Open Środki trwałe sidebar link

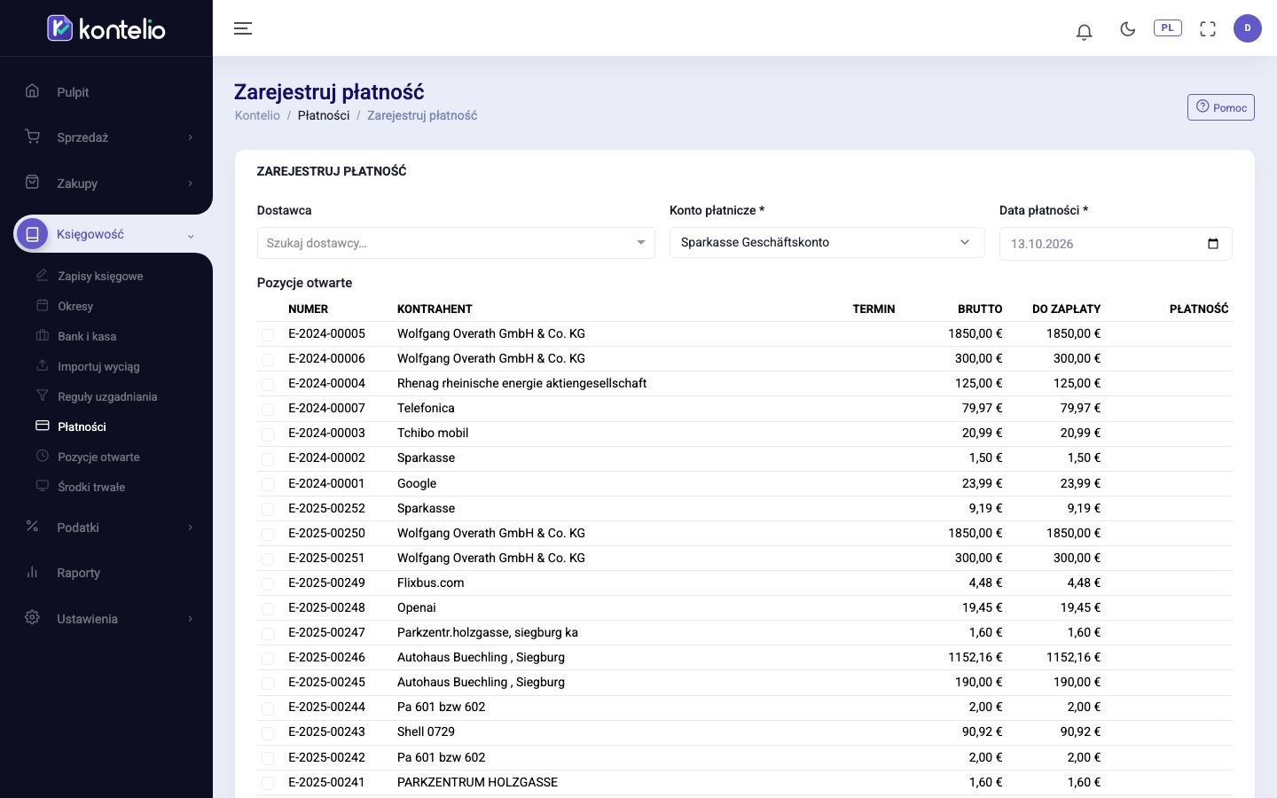click(x=91, y=487)
